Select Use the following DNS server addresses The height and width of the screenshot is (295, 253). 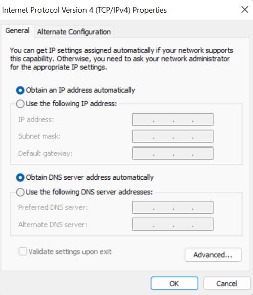click(x=20, y=192)
